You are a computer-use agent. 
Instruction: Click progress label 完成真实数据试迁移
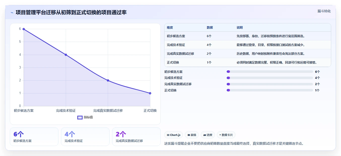[178, 84]
